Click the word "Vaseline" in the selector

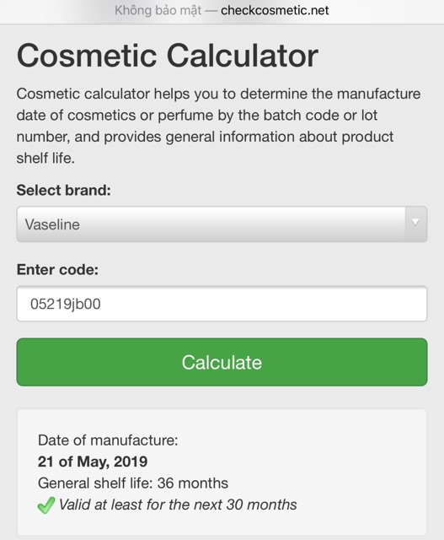point(52,224)
